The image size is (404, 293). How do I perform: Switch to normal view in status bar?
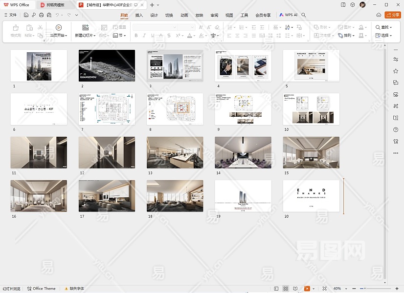[276, 289]
